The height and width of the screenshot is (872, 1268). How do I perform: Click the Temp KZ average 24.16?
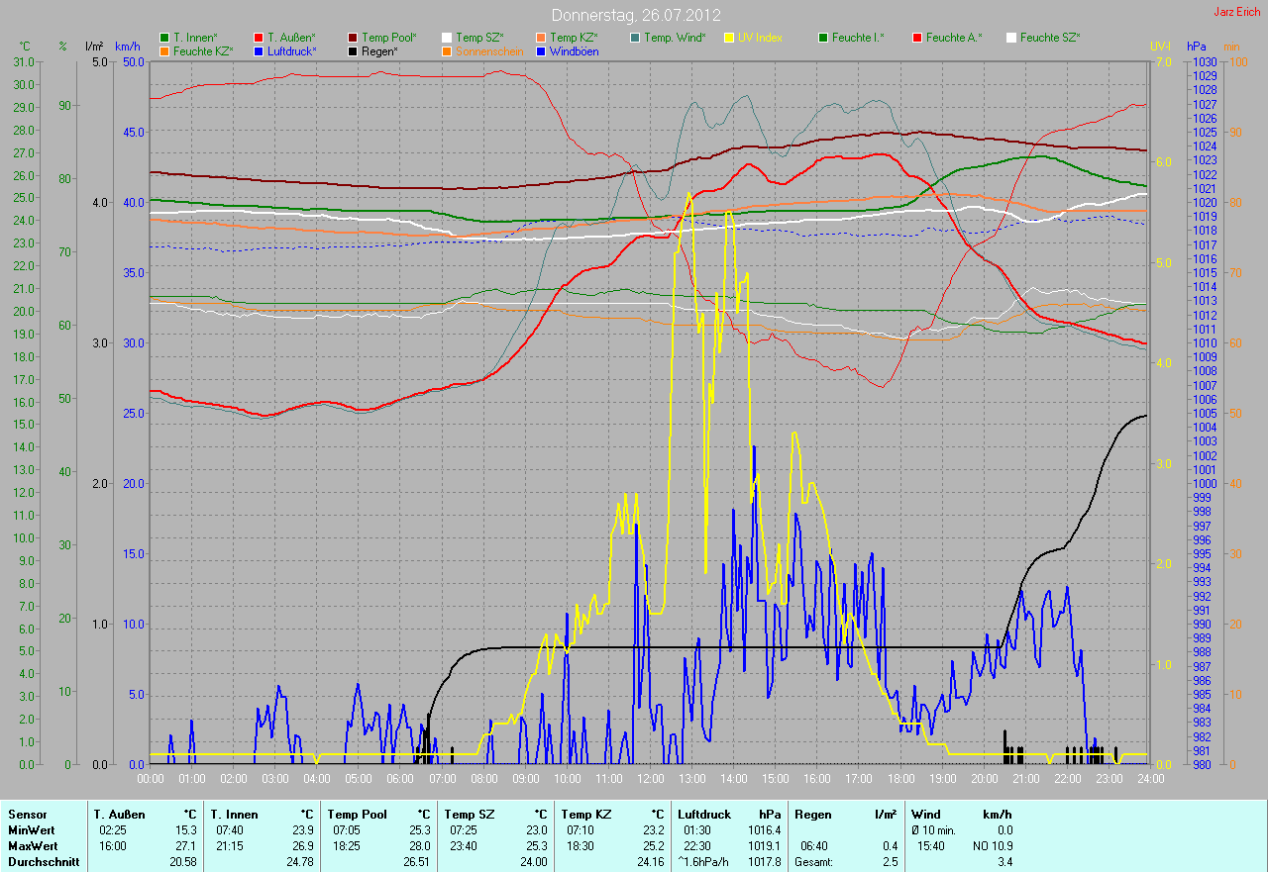[x=651, y=862]
